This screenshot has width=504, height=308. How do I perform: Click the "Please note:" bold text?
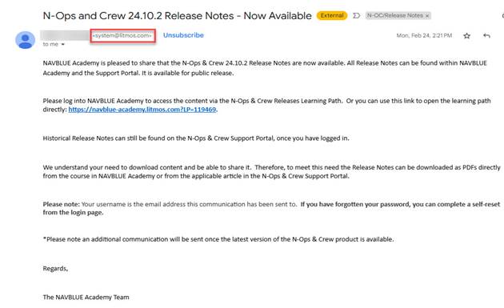[x=61, y=204]
